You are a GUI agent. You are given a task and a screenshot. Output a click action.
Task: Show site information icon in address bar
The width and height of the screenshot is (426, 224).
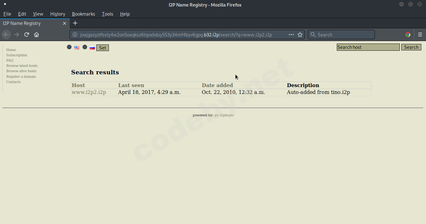click(x=75, y=35)
